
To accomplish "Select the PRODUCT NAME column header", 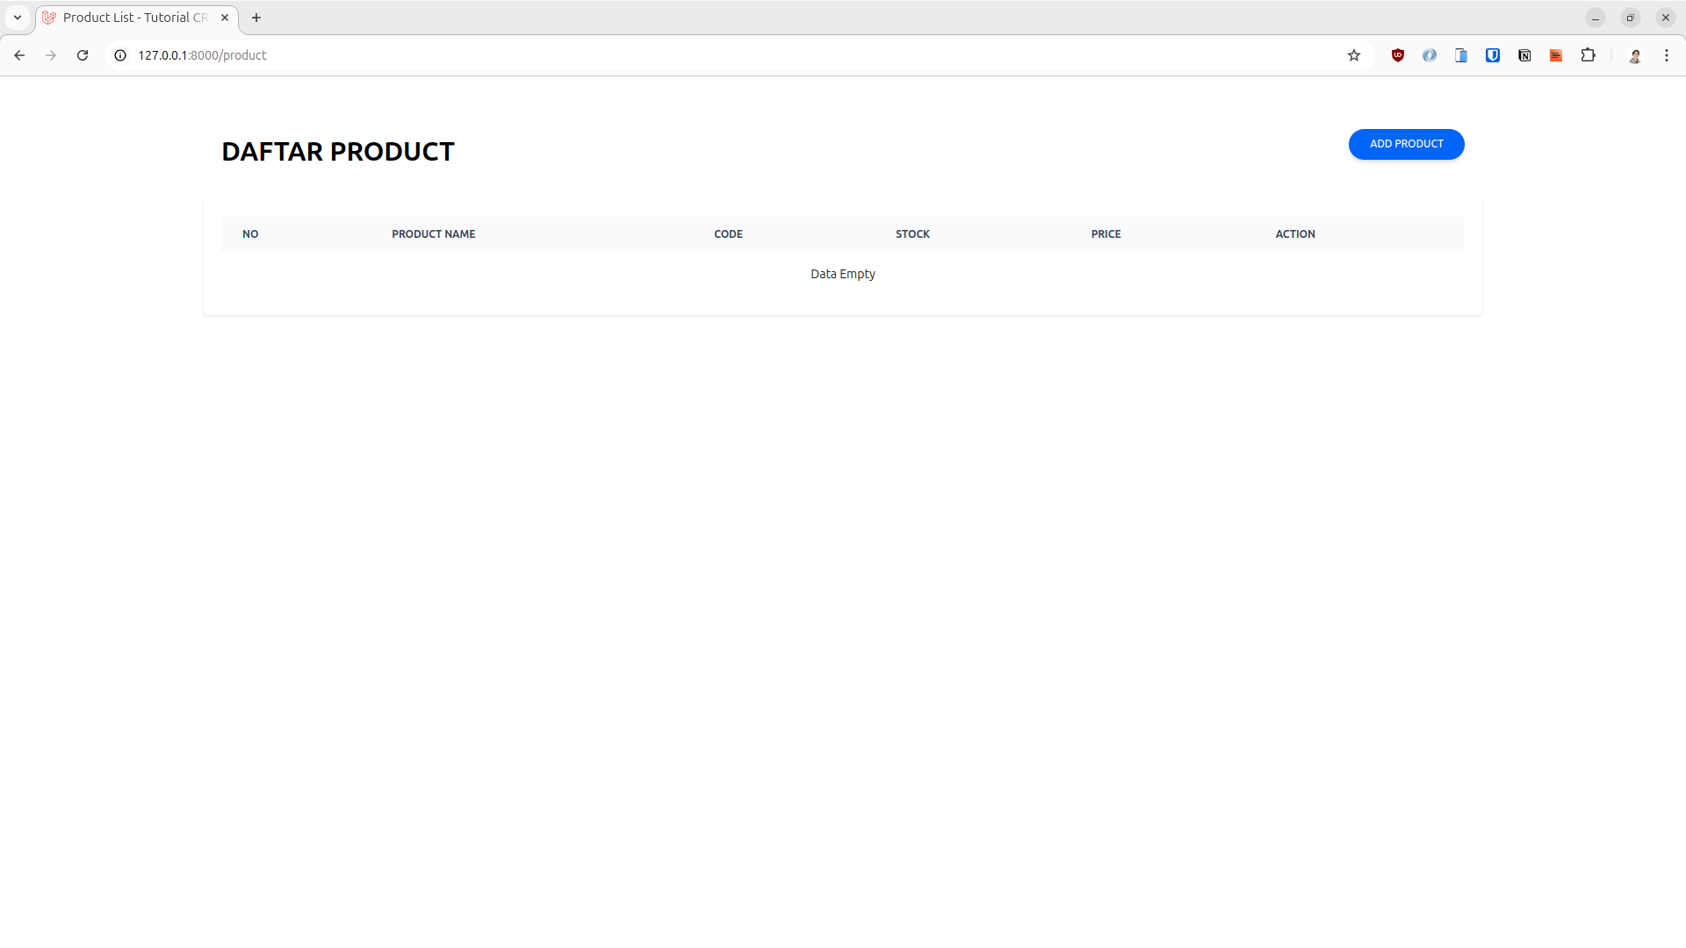I will click(433, 233).
